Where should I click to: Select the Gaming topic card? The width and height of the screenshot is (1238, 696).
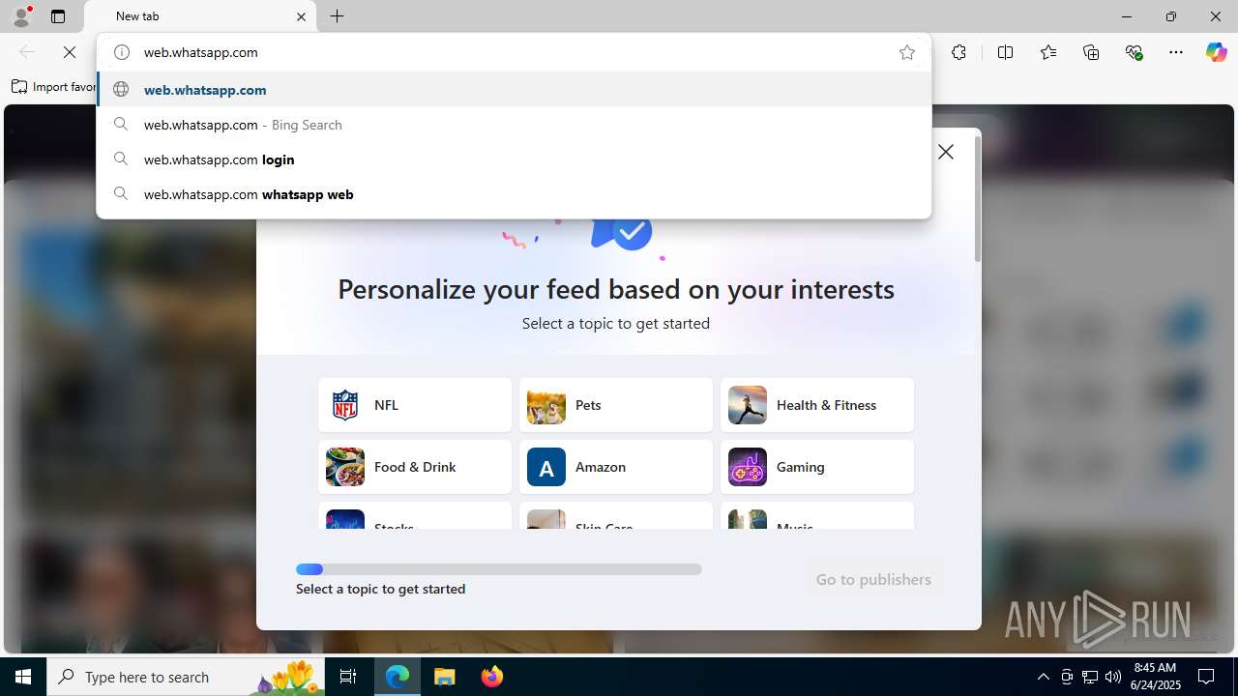click(x=817, y=467)
